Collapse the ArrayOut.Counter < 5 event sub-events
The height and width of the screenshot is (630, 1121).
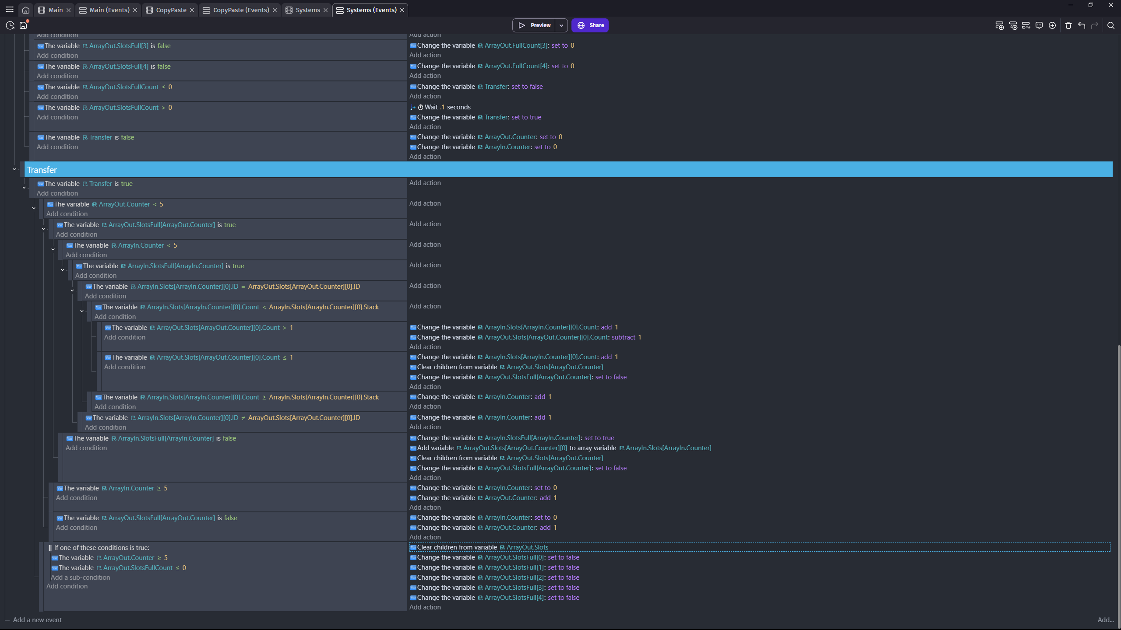(34, 208)
